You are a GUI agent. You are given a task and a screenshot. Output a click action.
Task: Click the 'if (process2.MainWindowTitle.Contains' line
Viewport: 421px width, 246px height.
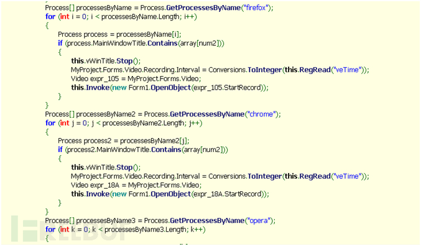[x=143, y=149]
